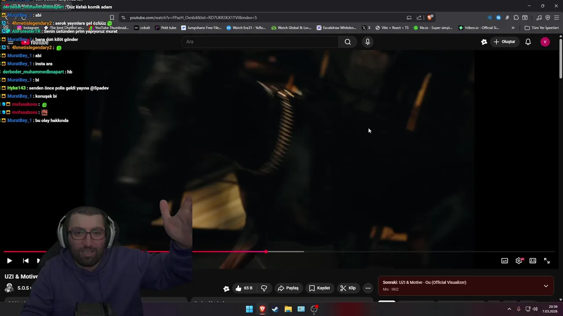The width and height of the screenshot is (563, 316).
Task: Open the sparkle icon beside Oluştur
Action: [484, 42]
